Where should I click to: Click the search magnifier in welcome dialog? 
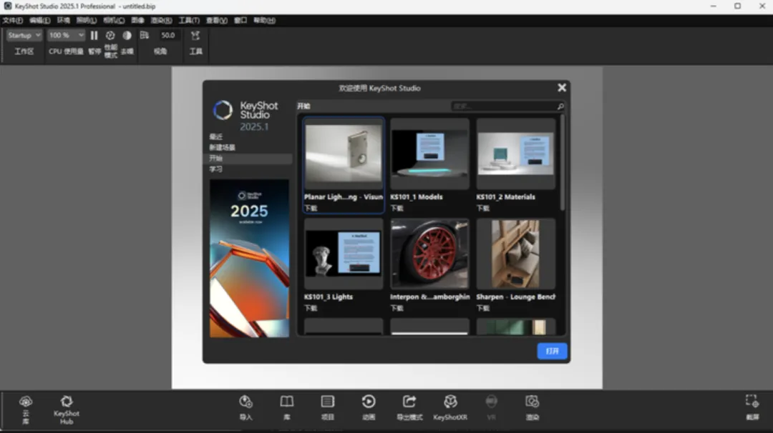pyautogui.click(x=560, y=106)
